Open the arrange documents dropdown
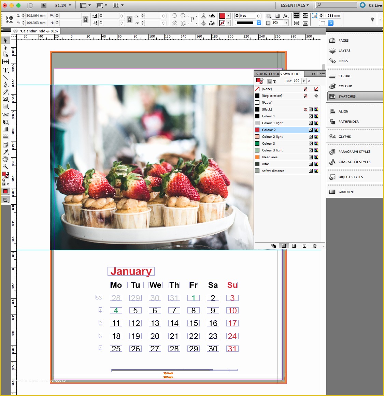Screen dimensions: 384x396 pyautogui.click(x=118, y=5)
